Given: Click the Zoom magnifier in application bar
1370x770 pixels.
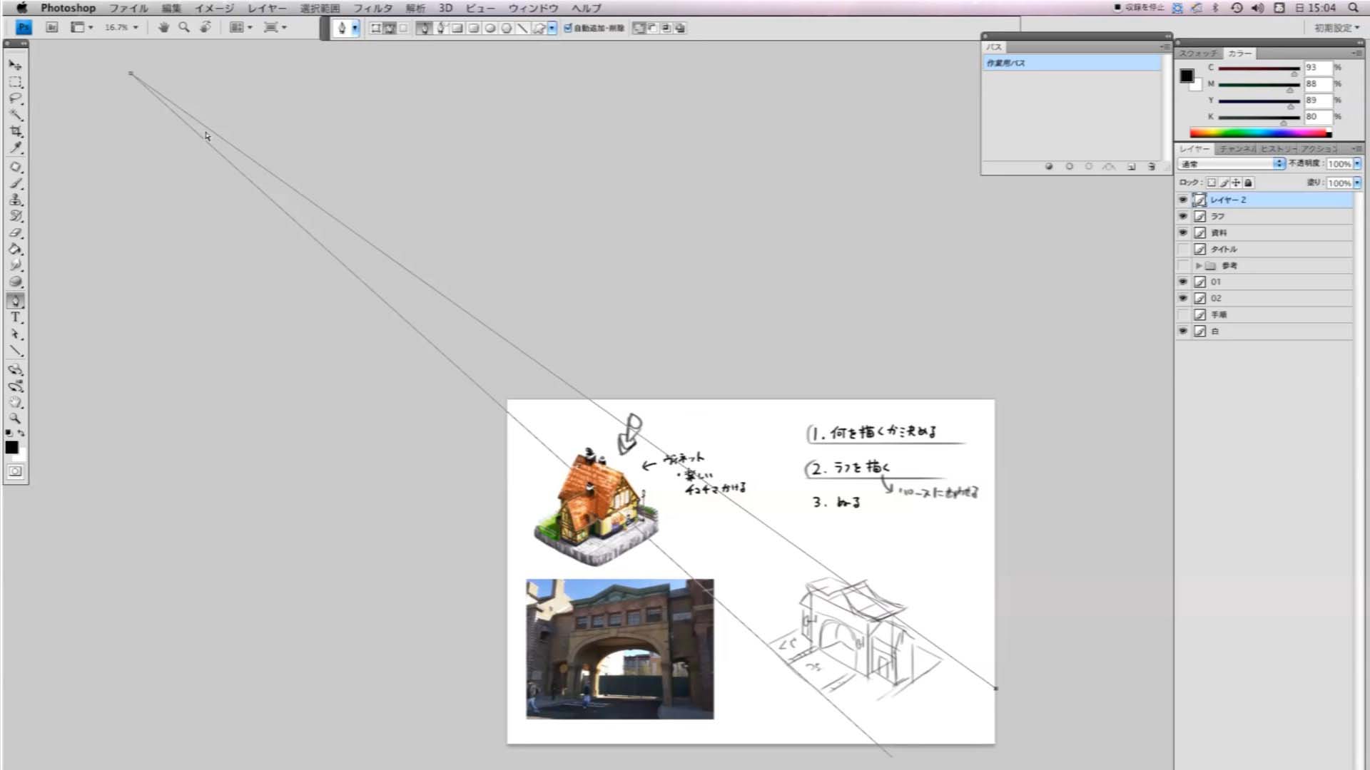Looking at the screenshot, I should [x=184, y=27].
